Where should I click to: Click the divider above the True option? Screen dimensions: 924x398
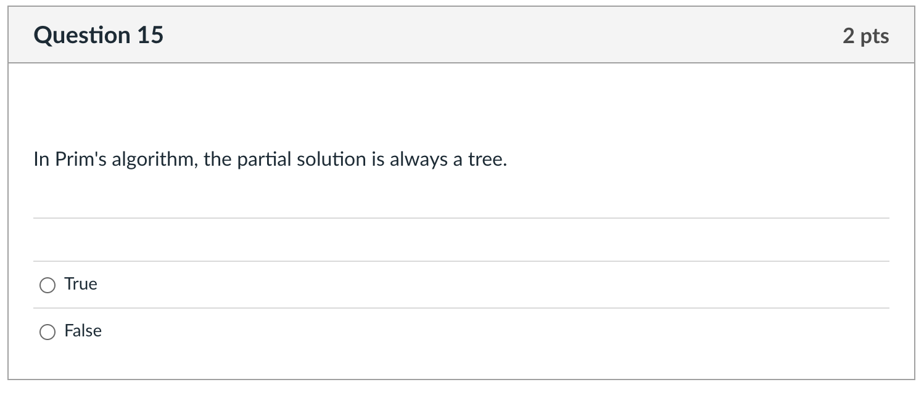click(x=461, y=262)
